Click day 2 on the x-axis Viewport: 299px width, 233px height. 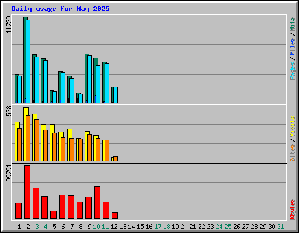tap(28, 227)
